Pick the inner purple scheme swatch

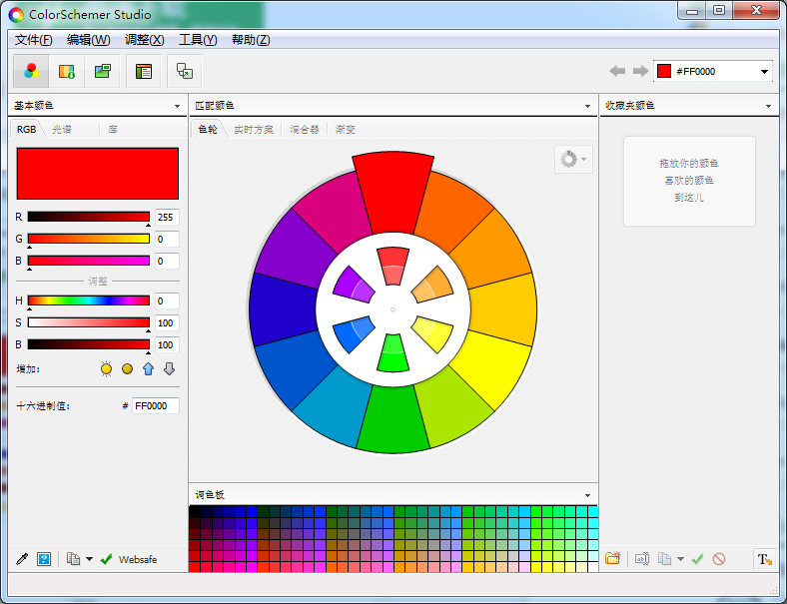354,285
